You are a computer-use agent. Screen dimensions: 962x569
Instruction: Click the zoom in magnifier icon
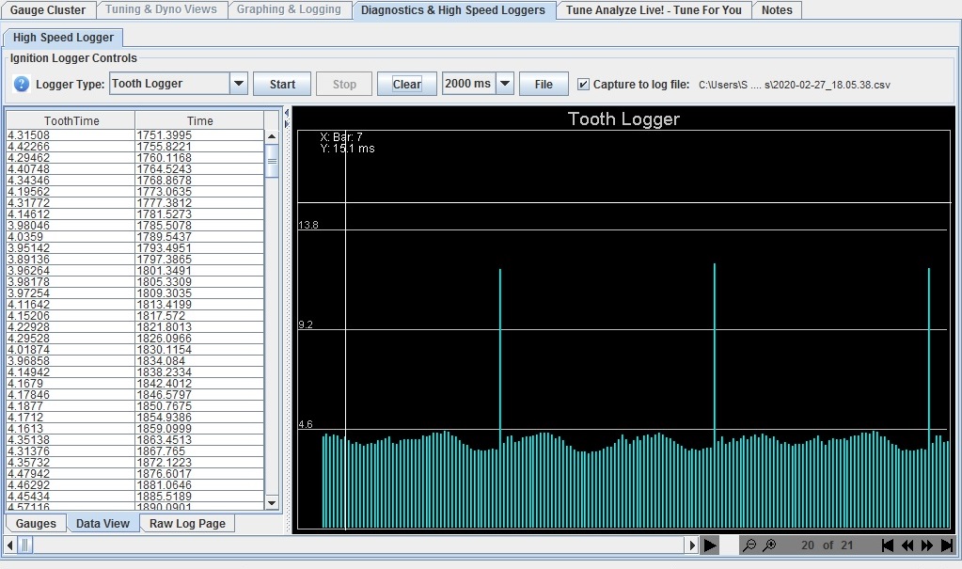pos(769,545)
